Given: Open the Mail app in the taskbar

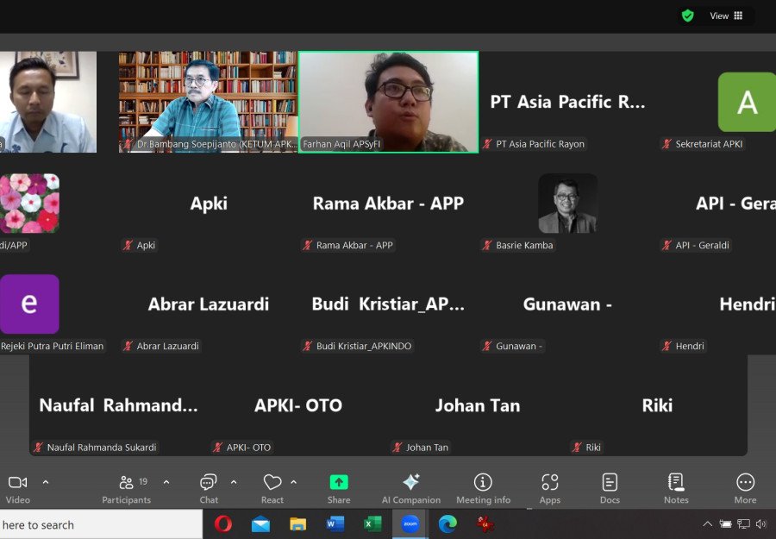Looking at the screenshot, I should 260,523.
